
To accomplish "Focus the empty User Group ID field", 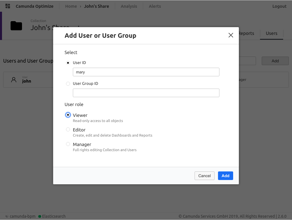I will pos(146,93).
